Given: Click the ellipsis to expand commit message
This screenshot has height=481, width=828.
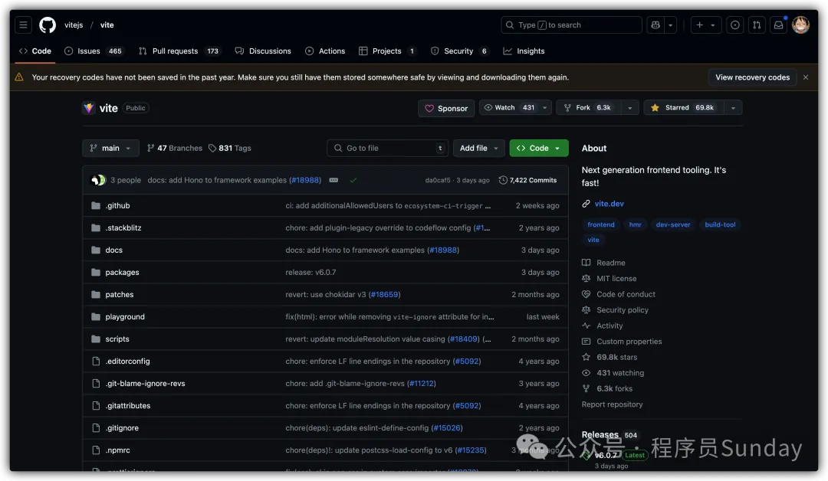Looking at the screenshot, I should [x=333, y=180].
